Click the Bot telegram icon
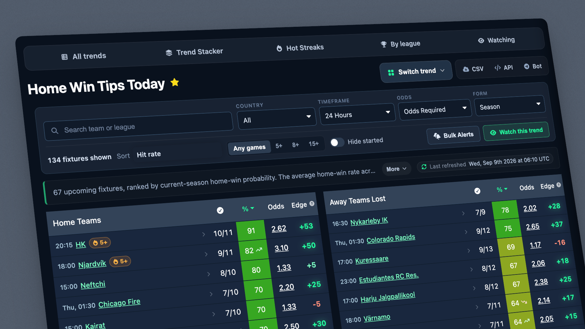 coord(526,66)
